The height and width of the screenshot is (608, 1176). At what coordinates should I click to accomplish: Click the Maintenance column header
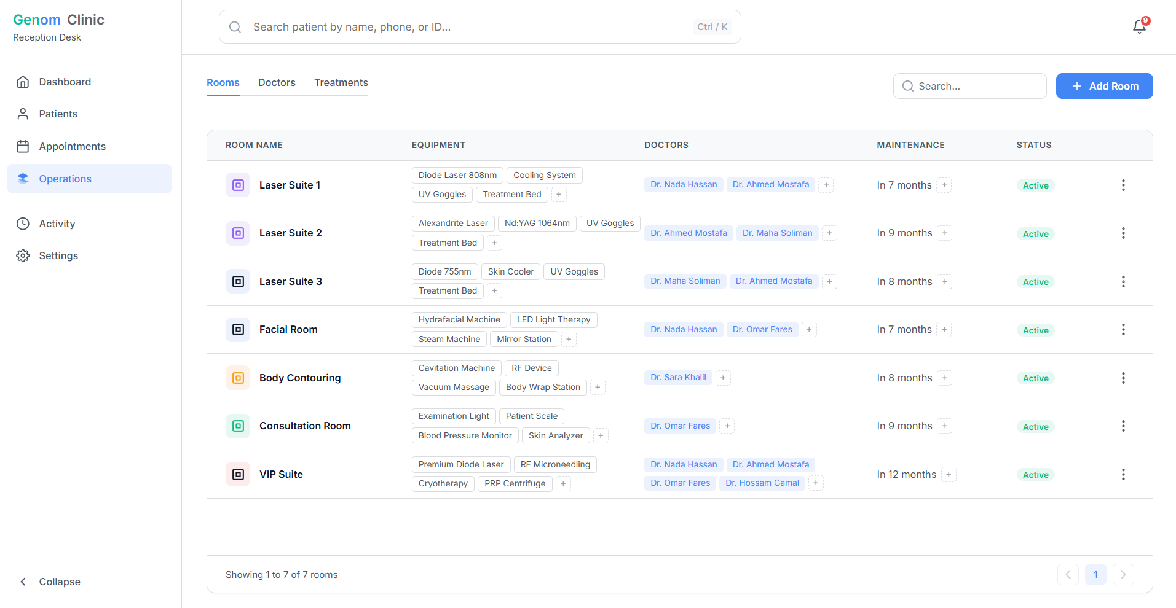click(x=910, y=145)
